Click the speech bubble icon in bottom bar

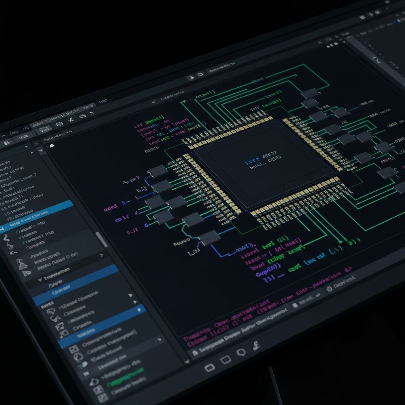[241, 352]
